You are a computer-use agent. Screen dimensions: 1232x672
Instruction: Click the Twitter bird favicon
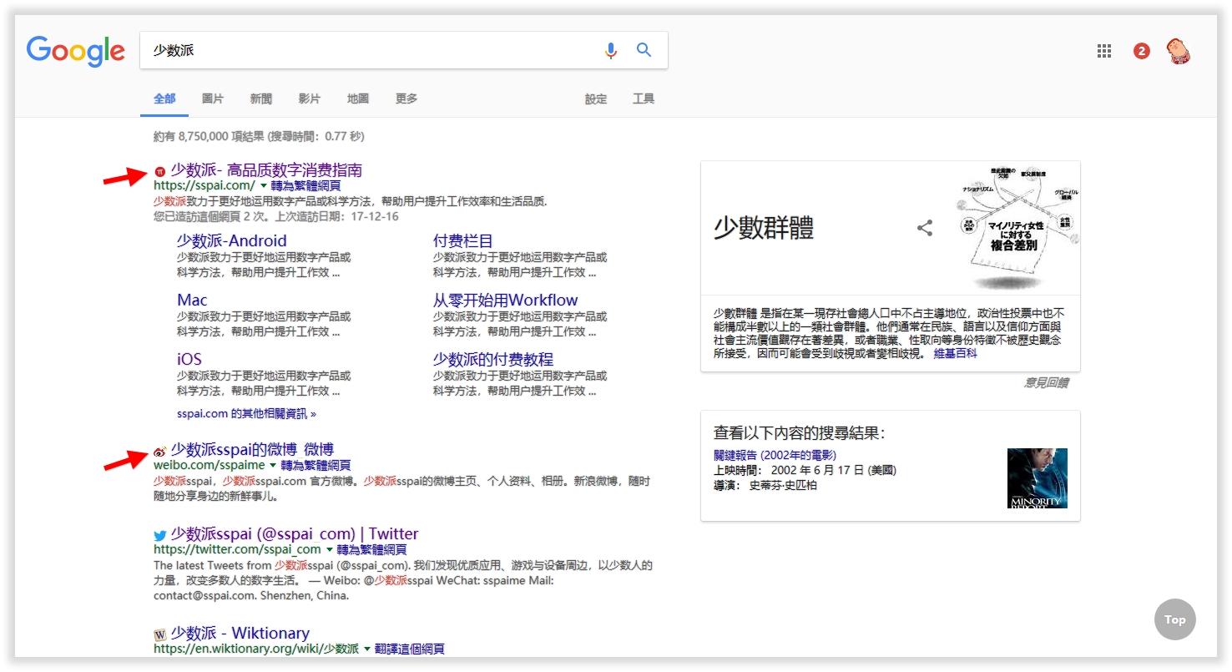[x=160, y=535]
